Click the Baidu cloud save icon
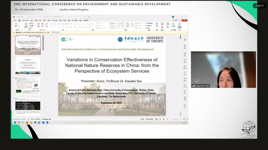 [179, 24]
